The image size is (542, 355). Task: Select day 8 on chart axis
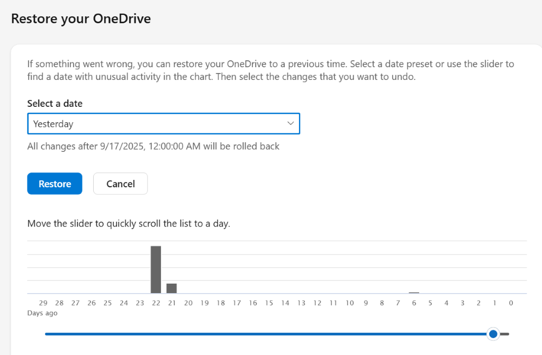tap(382, 303)
